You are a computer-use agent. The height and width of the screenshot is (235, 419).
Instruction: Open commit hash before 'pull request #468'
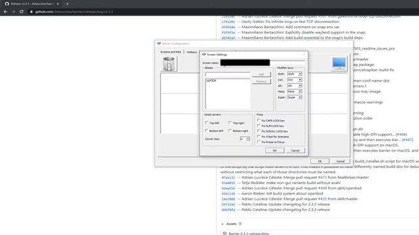coord(228,189)
